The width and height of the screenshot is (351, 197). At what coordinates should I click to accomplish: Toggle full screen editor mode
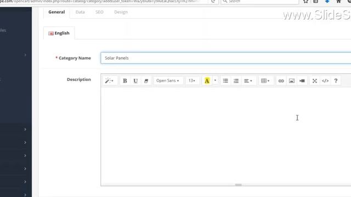tap(314, 80)
